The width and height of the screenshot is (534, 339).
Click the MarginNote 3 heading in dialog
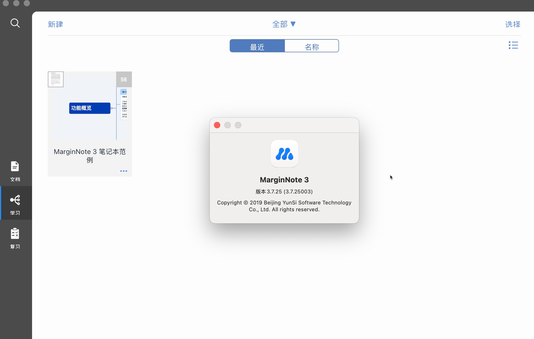284,180
